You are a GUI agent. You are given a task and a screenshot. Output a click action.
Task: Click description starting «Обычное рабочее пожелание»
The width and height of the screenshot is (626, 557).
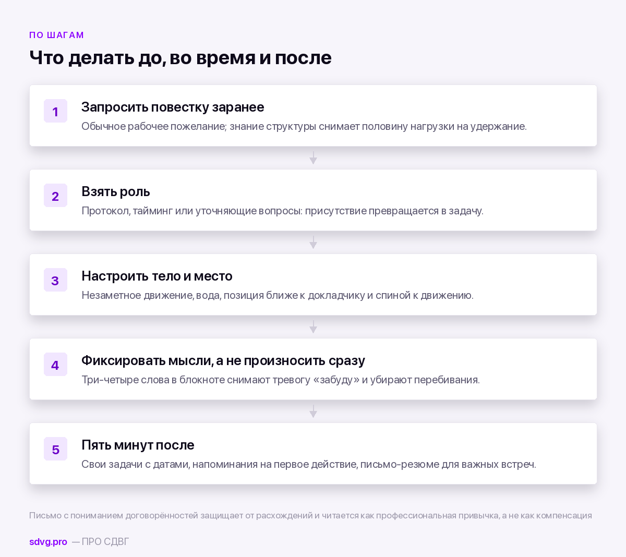click(x=304, y=126)
